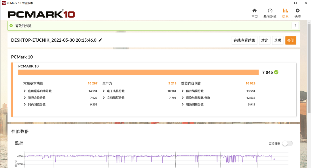Expand 渲染与视觉化 分数 row
311x168 pixels.
pyautogui.click(x=183, y=98)
